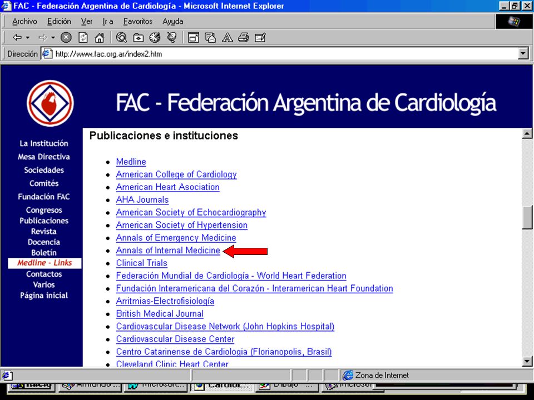This screenshot has width=534, height=400.
Task: Open American Society of Echocardiography link
Action: [x=191, y=213]
